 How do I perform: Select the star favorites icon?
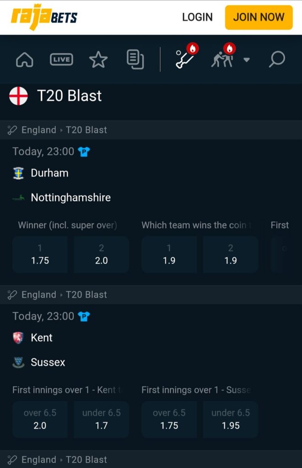(x=98, y=59)
